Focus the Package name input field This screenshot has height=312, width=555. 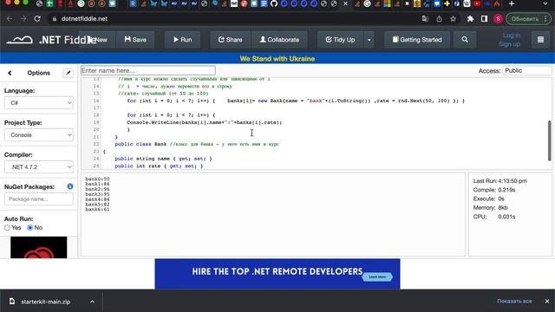(x=39, y=199)
